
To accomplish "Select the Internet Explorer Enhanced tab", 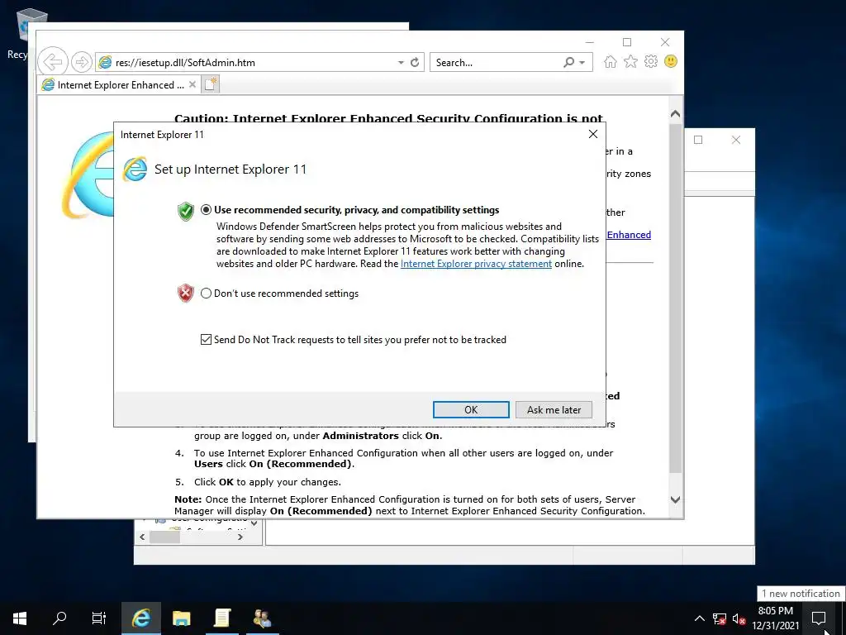I will 119,85.
